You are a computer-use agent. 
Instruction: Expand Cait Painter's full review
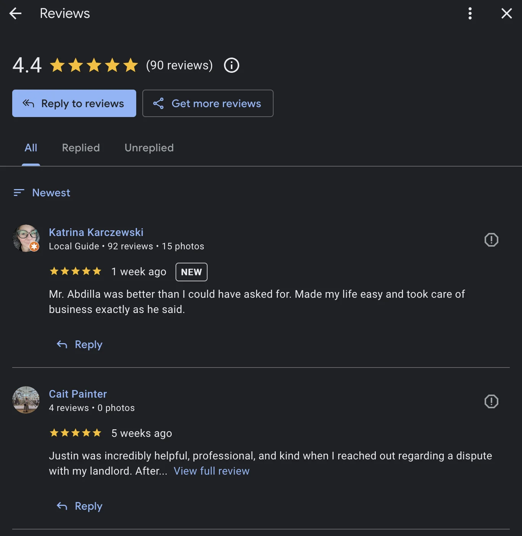[211, 471]
